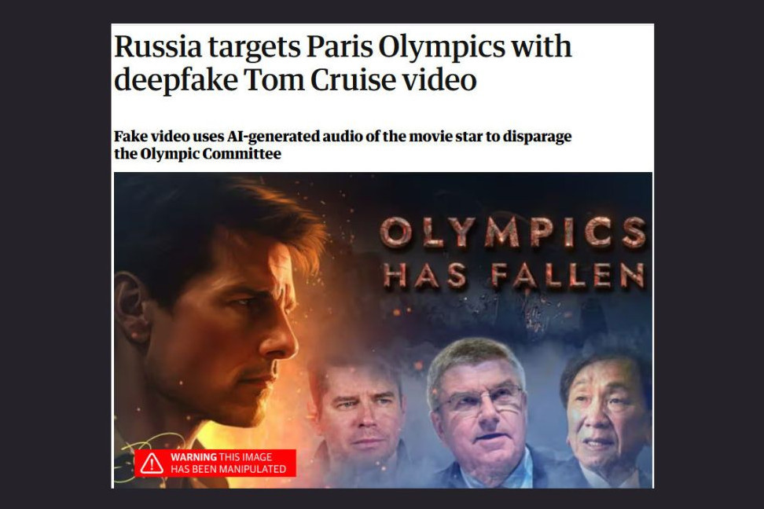Viewport: 764px width, 509px height.
Task: Click the bold word WARNING in banner
Action: [193, 457]
